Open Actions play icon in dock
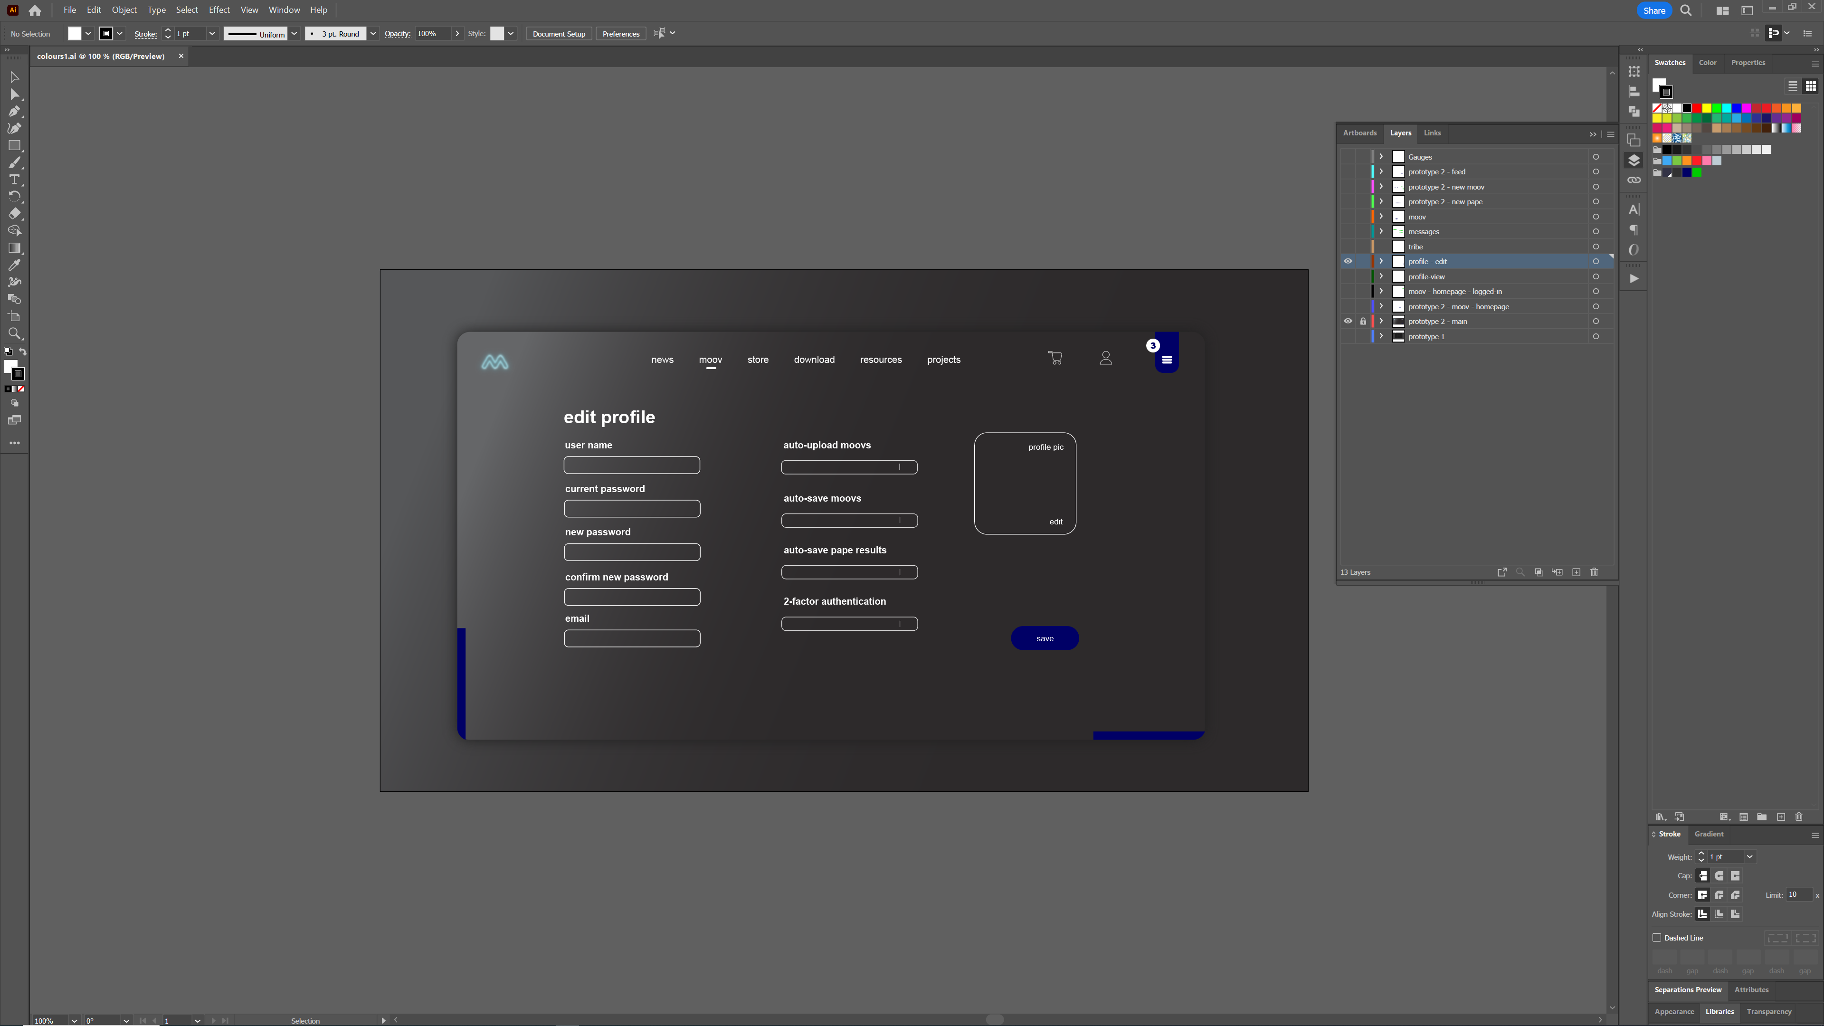The width and height of the screenshot is (1824, 1026). click(x=1634, y=278)
